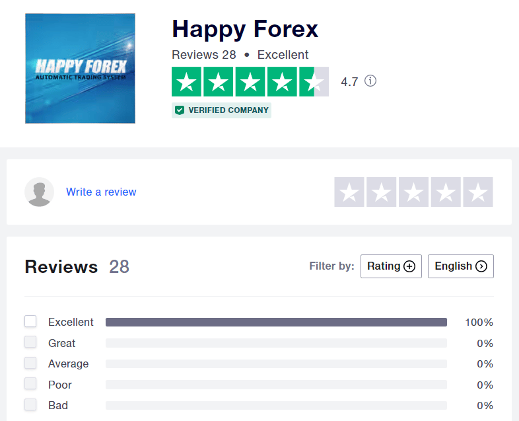Screen dimensions: 519x421
Task: Tick the Poor rating checkbox
Action: click(x=30, y=384)
